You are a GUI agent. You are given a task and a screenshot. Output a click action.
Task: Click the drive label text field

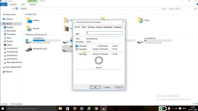pos(104,33)
